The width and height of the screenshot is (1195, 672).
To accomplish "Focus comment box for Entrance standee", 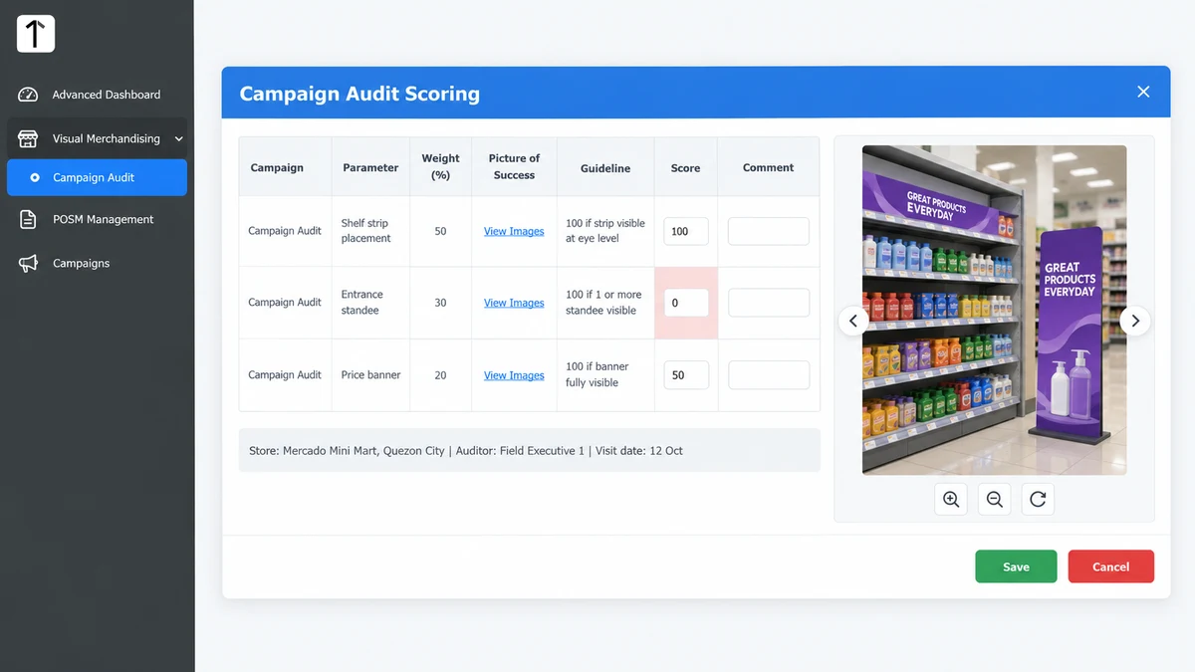I will (769, 303).
